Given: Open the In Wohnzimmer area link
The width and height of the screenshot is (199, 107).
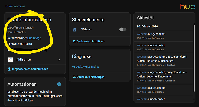Looking at the screenshot, I should [15, 6].
